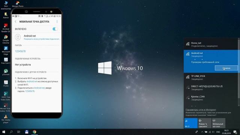Click the volume icon in system tray

pyautogui.click(x=213, y=132)
